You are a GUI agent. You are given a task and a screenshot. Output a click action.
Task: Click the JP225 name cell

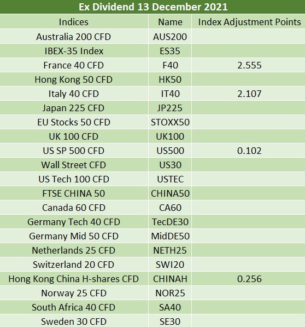pos(170,108)
